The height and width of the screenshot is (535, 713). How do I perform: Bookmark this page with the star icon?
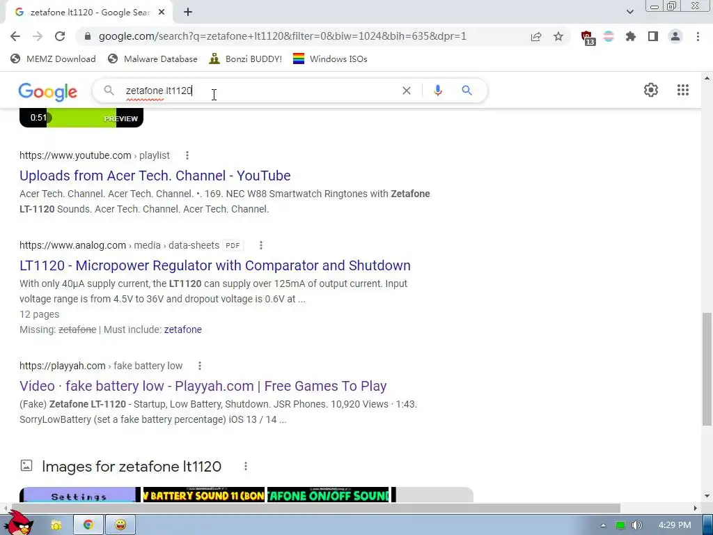point(558,36)
